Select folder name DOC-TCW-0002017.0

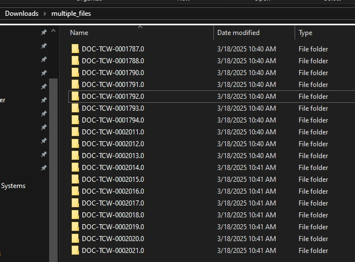(x=113, y=203)
